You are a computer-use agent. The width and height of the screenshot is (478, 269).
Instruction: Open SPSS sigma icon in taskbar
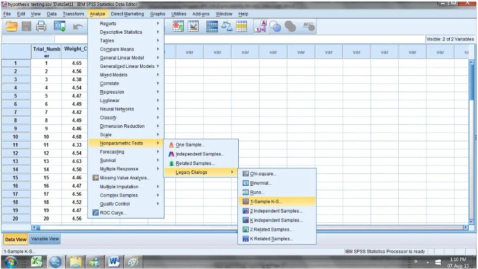pos(56,262)
